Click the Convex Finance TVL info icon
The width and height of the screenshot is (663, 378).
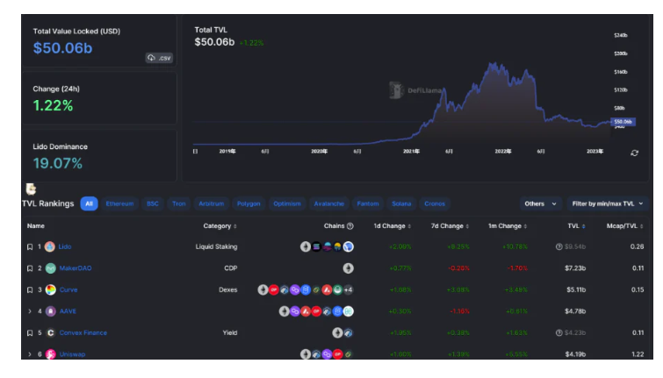[x=559, y=332]
